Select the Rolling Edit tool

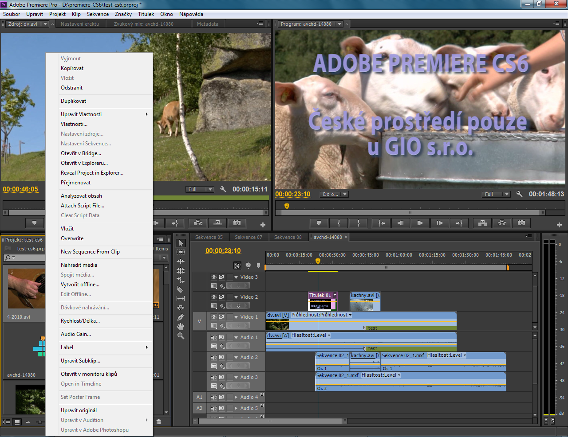pyautogui.click(x=181, y=270)
